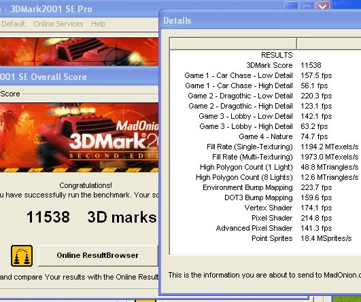The image size is (361, 302).
Task: Select Game 2 - Dragothic - Low Detail
Action: click(x=240, y=96)
